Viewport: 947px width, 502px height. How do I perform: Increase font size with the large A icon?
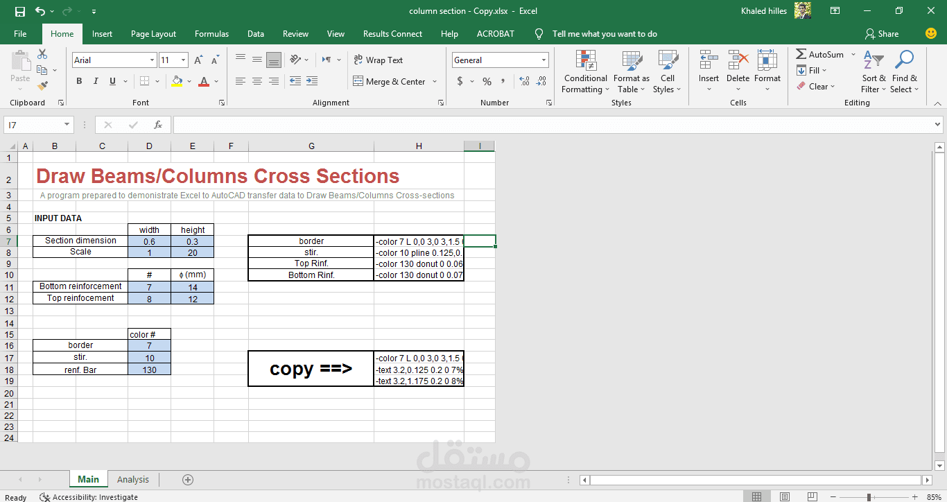(198, 60)
